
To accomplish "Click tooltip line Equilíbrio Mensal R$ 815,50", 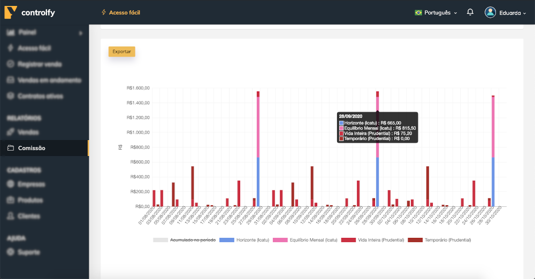I will (x=377, y=128).
